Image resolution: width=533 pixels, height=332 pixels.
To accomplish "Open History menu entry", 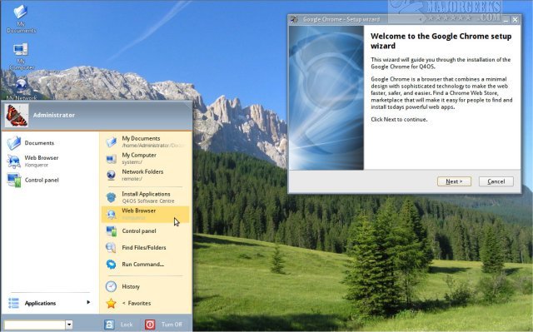I will tap(145, 286).
